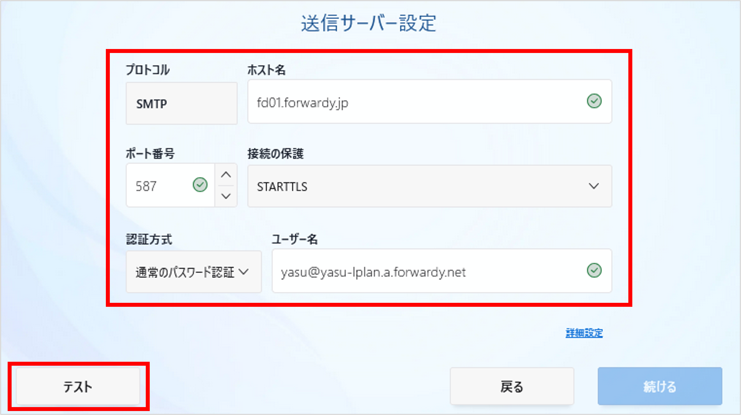Click the 続ける button

click(660, 386)
